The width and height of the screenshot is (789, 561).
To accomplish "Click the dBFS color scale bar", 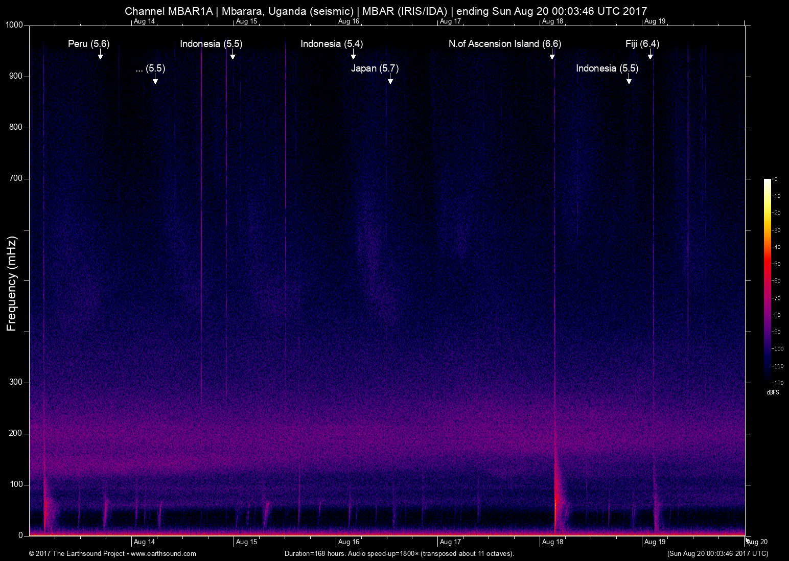I will [x=767, y=280].
